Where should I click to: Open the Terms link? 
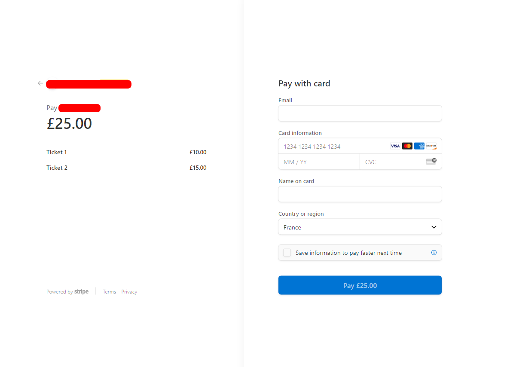tap(109, 292)
